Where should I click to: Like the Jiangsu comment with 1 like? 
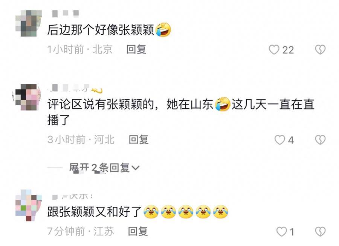coord(282,232)
